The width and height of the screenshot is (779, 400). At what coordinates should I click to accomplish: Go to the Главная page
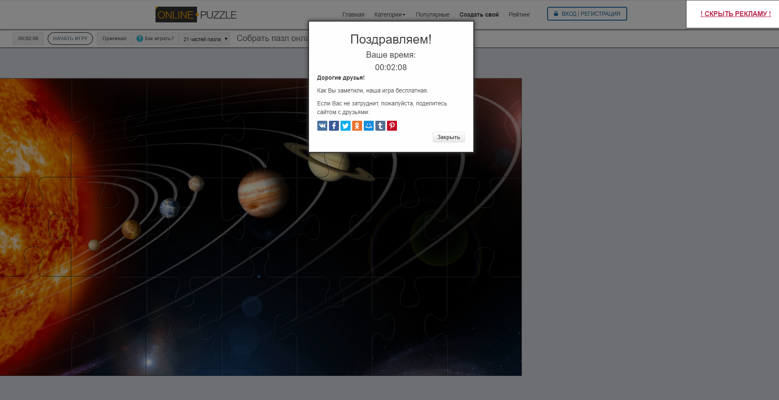(x=353, y=15)
